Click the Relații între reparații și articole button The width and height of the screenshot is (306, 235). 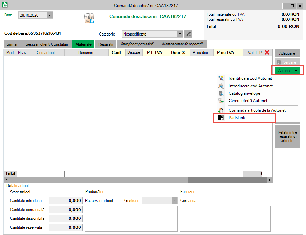pyautogui.click(x=287, y=137)
